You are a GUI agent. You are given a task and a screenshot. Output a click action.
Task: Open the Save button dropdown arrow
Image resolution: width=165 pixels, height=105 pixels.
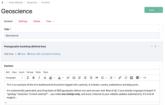pyautogui.click(x=161, y=10)
